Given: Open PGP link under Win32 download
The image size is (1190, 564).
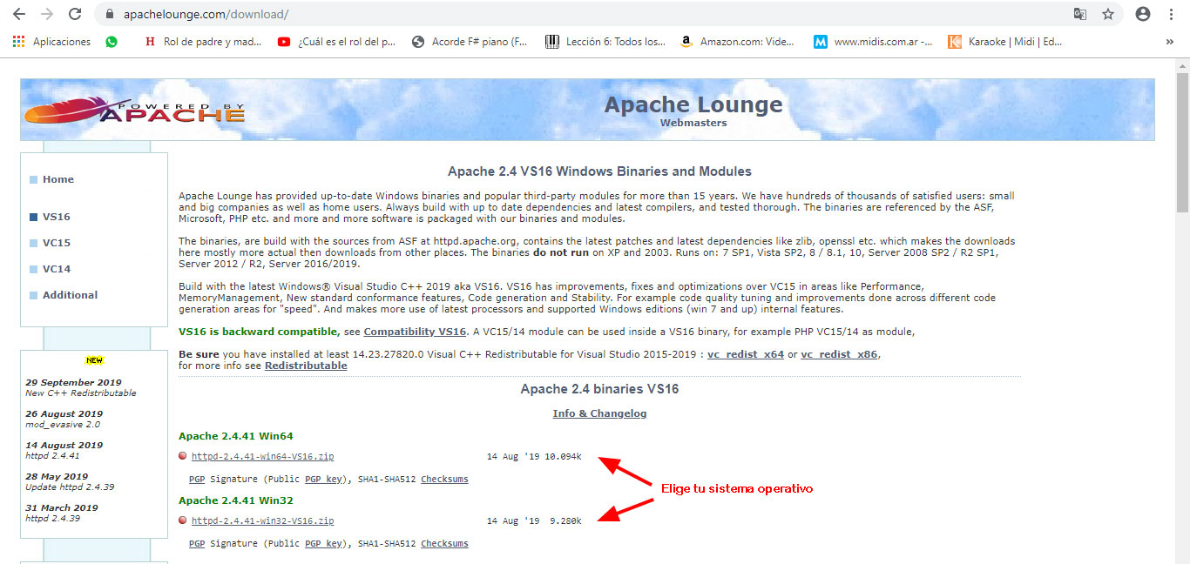Looking at the screenshot, I should coord(197,543).
